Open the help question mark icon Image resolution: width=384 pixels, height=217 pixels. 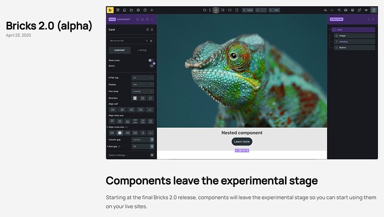(x=145, y=10)
